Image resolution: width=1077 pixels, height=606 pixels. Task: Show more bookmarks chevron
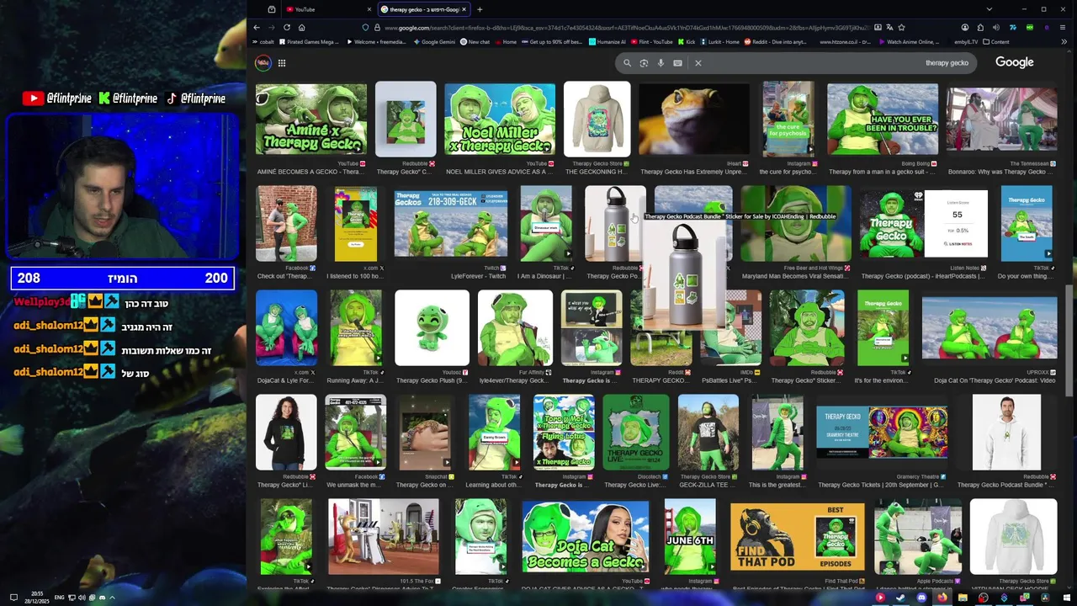tap(1064, 41)
